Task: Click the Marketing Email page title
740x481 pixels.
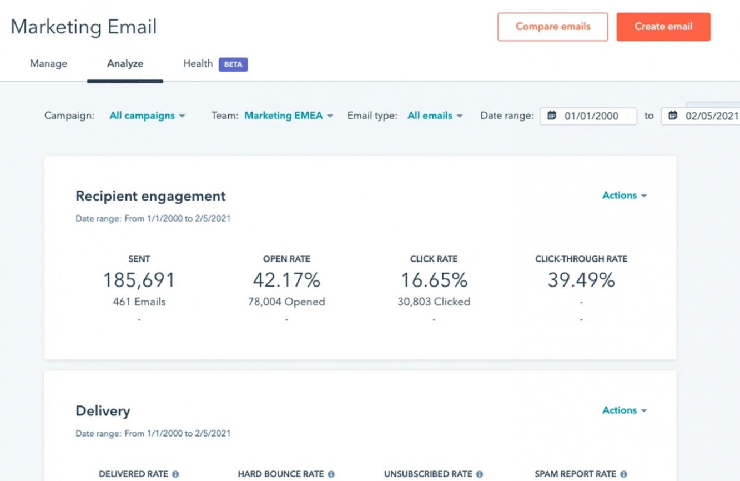Action: click(84, 27)
